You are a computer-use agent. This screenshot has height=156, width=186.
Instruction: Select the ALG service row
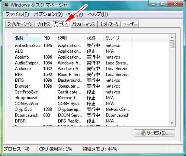73,51
